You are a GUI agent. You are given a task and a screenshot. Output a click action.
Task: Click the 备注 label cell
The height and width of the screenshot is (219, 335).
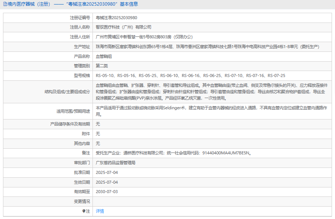[x=48, y=153]
